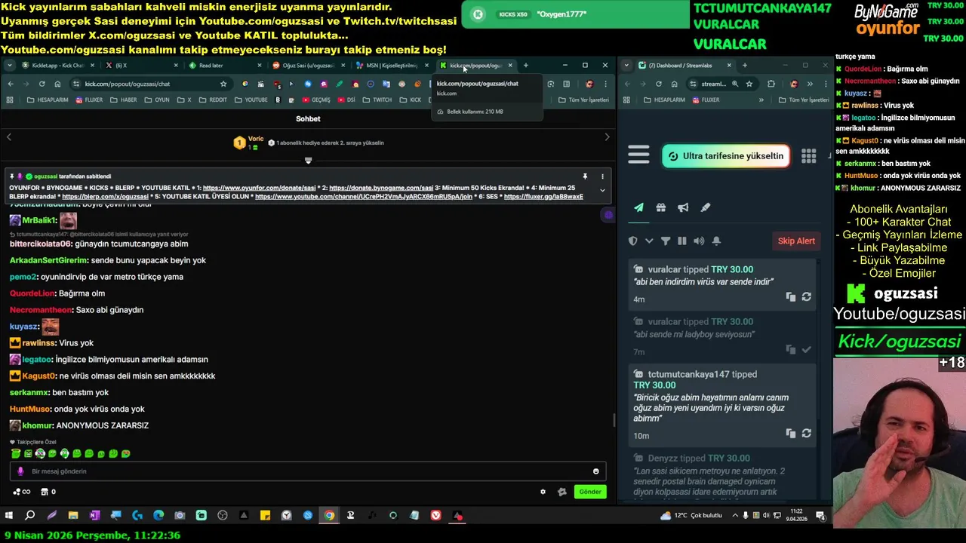966x543 pixels.
Task: Open tab search dropdown in Kick window
Action: point(9,66)
